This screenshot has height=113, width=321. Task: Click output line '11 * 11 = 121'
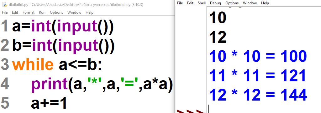257,75
